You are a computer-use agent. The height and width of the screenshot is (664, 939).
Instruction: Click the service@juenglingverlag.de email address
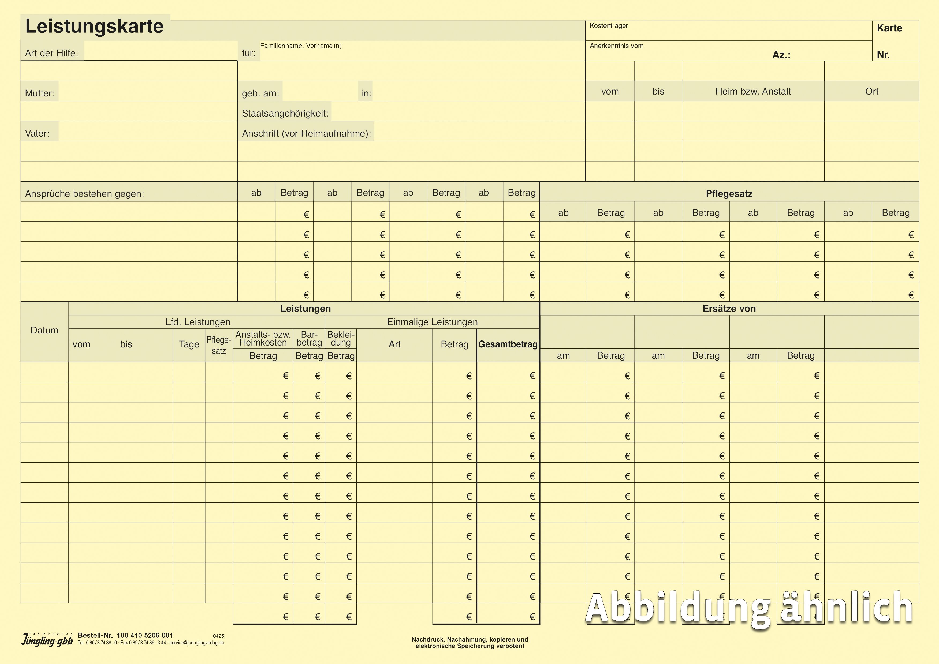point(197,643)
